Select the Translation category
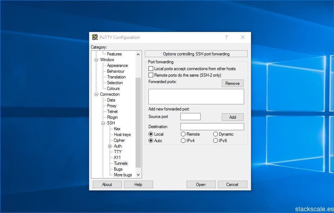The image size is (334, 213). point(116,77)
